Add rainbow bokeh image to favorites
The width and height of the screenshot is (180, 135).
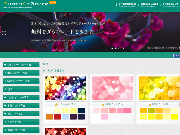[65, 104]
